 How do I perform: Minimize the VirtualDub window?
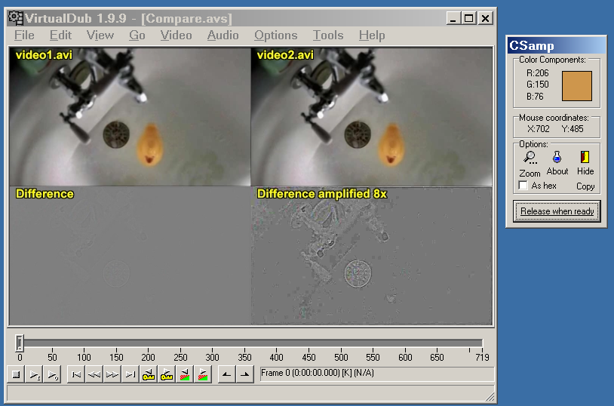click(453, 18)
